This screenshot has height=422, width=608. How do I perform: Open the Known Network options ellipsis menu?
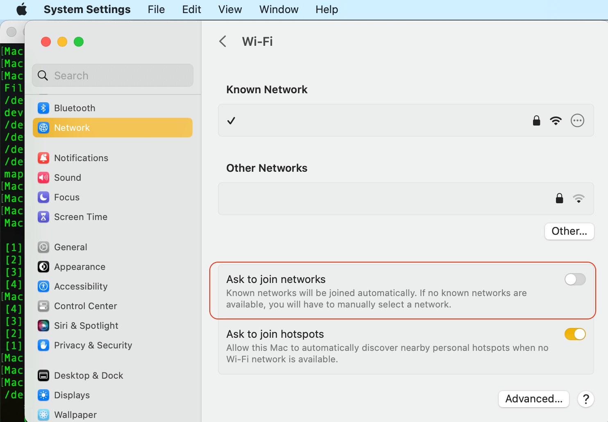click(577, 120)
